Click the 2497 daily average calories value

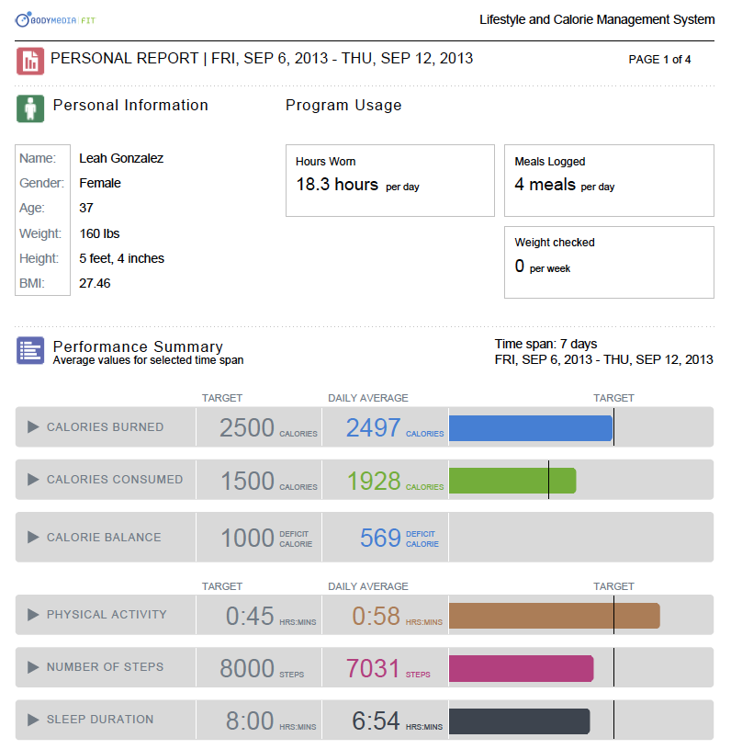click(x=374, y=428)
